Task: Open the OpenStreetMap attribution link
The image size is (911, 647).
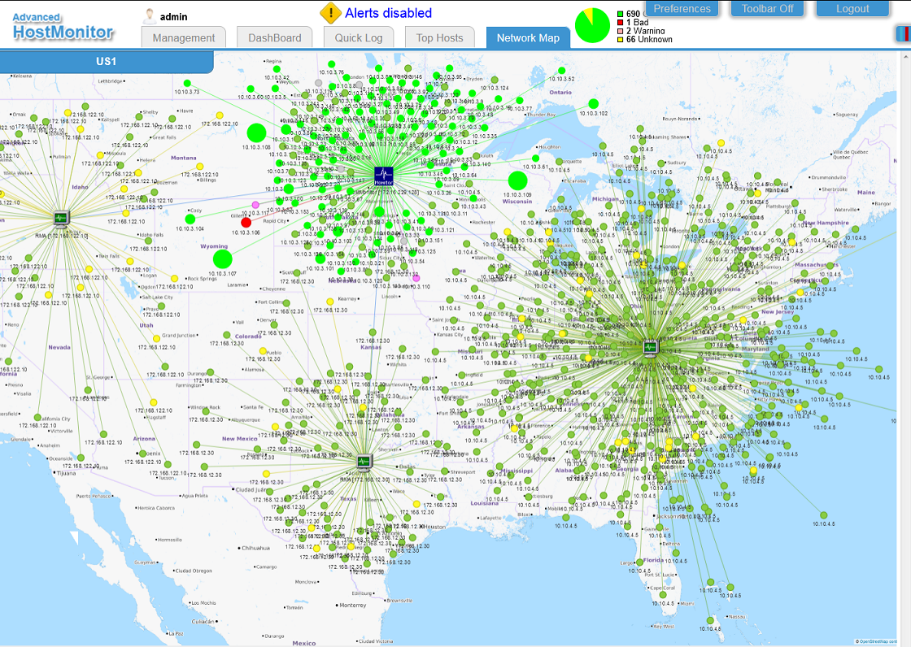Action: (x=878, y=641)
